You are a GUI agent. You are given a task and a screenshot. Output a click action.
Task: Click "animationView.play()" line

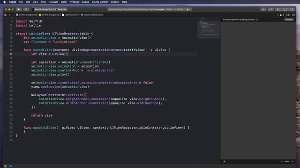(51, 75)
